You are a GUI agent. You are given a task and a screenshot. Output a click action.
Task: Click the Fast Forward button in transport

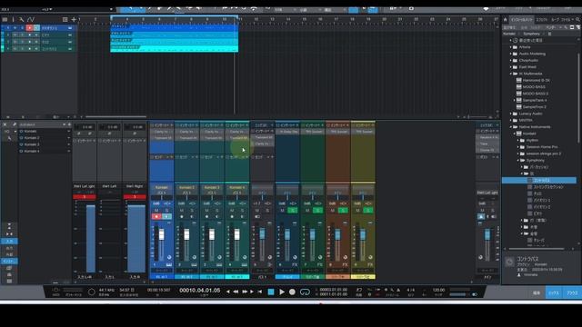click(245, 292)
